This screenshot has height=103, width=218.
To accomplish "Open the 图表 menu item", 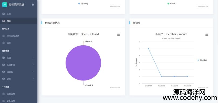I will 19,21.
